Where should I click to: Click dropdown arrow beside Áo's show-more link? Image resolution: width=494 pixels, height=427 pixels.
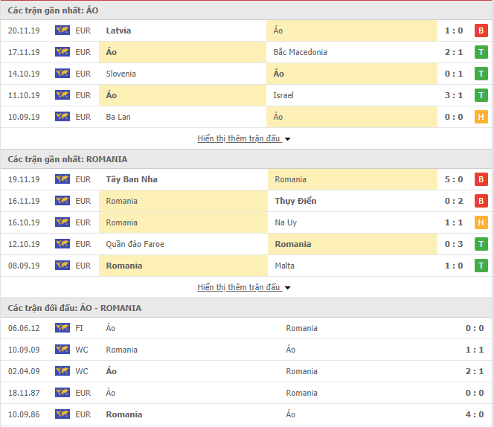[x=287, y=139]
